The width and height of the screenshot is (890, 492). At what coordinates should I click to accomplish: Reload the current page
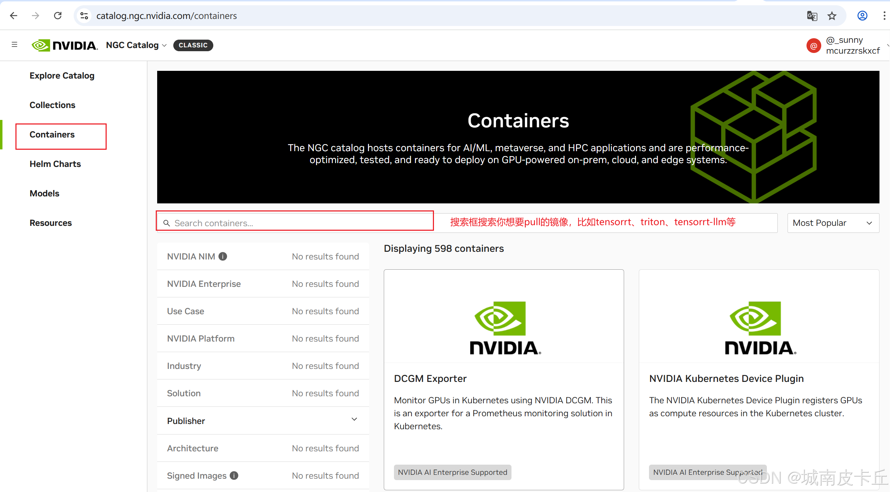(58, 15)
